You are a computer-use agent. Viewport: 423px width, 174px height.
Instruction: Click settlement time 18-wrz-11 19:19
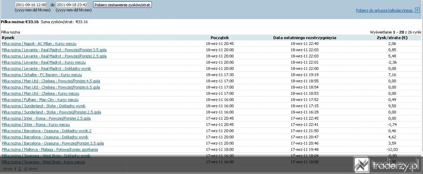(x=305, y=75)
